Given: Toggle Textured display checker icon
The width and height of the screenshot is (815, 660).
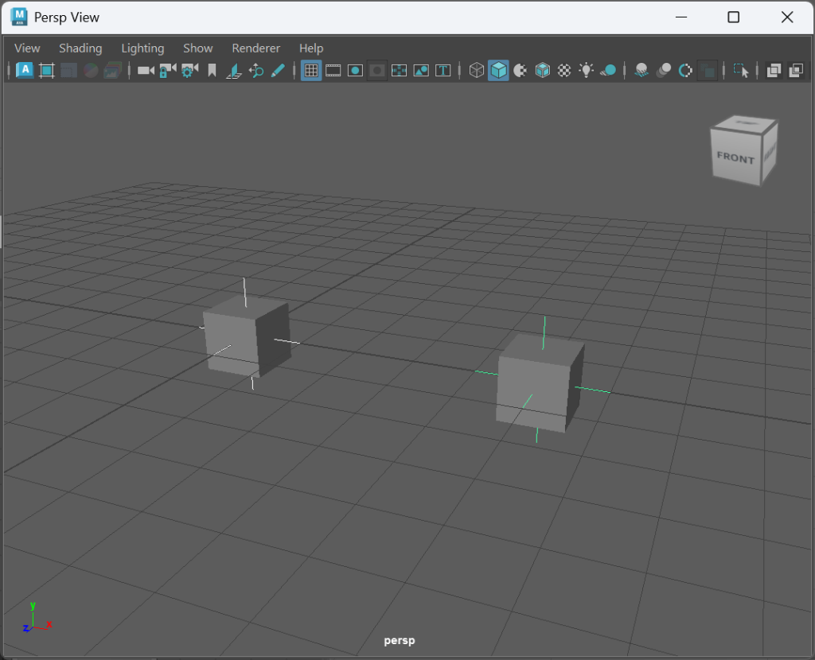Looking at the screenshot, I should coord(564,71).
